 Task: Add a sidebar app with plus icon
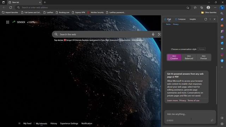[222, 67]
